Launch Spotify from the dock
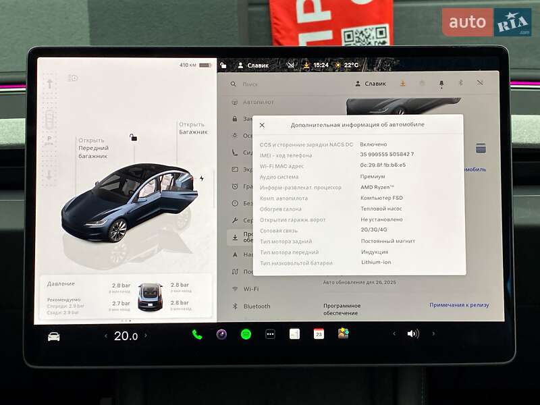540x405 pixels. pos(246,334)
